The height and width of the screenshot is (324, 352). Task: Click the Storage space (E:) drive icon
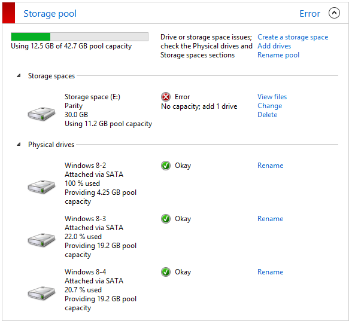[41, 114]
